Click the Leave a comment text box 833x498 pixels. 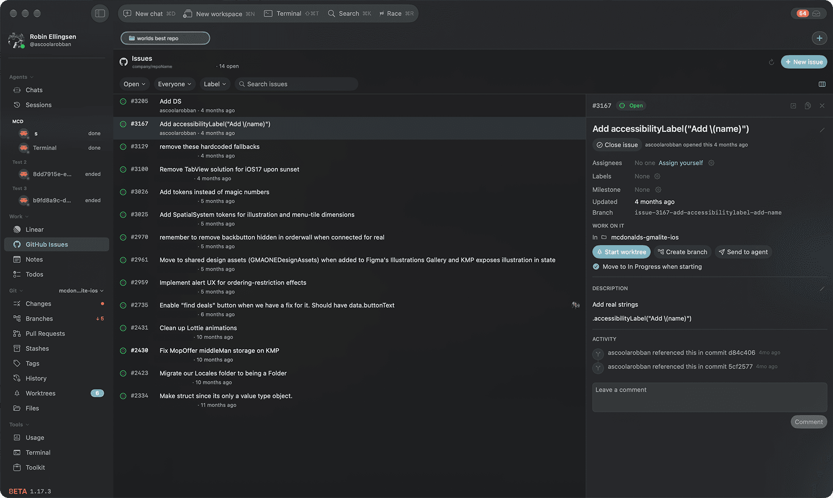709,397
